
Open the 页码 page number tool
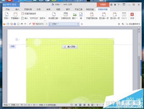coord(6,16)
